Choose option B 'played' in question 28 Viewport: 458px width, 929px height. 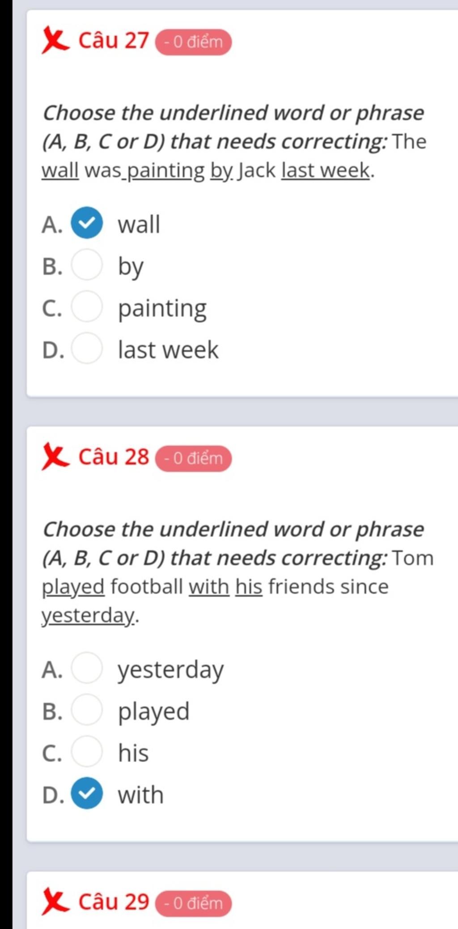pyautogui.click(x=87, y=710)
